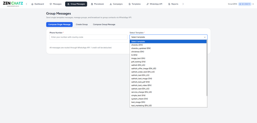
Task: Select sathish_offer_image (EN_US) option
Action: pyautogui.click(x=168, y=68)
